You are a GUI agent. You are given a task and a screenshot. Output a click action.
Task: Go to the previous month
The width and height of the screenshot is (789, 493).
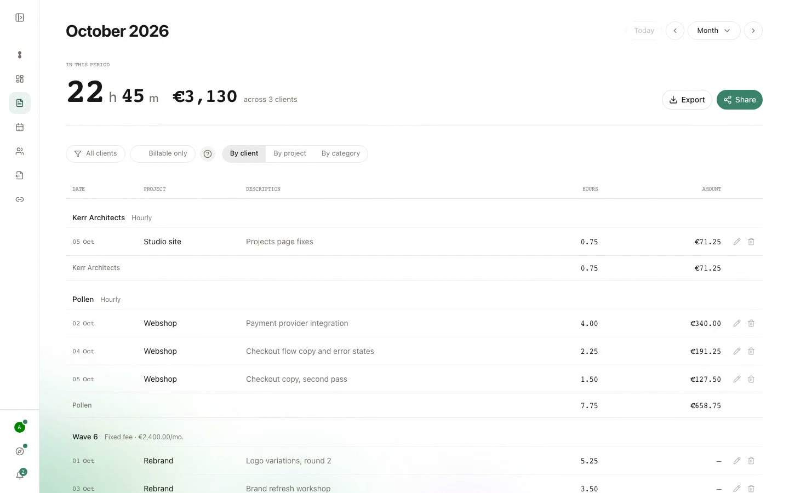[x=675, y=31]
